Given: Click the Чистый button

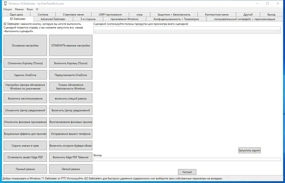Looking at the screenshot, I should (187, 172).
